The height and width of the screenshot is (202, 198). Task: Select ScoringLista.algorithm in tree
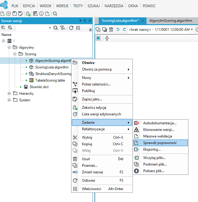(x=52, y=67)
